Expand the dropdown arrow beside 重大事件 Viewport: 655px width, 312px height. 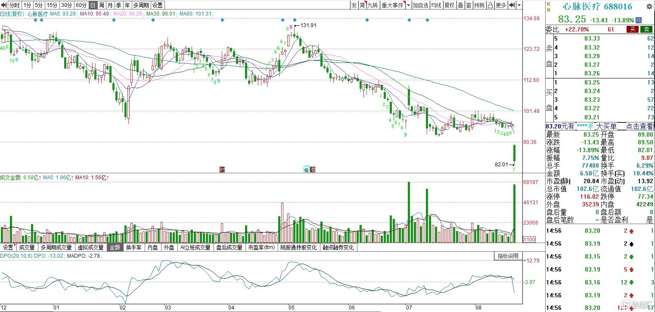tap(408, 5)
